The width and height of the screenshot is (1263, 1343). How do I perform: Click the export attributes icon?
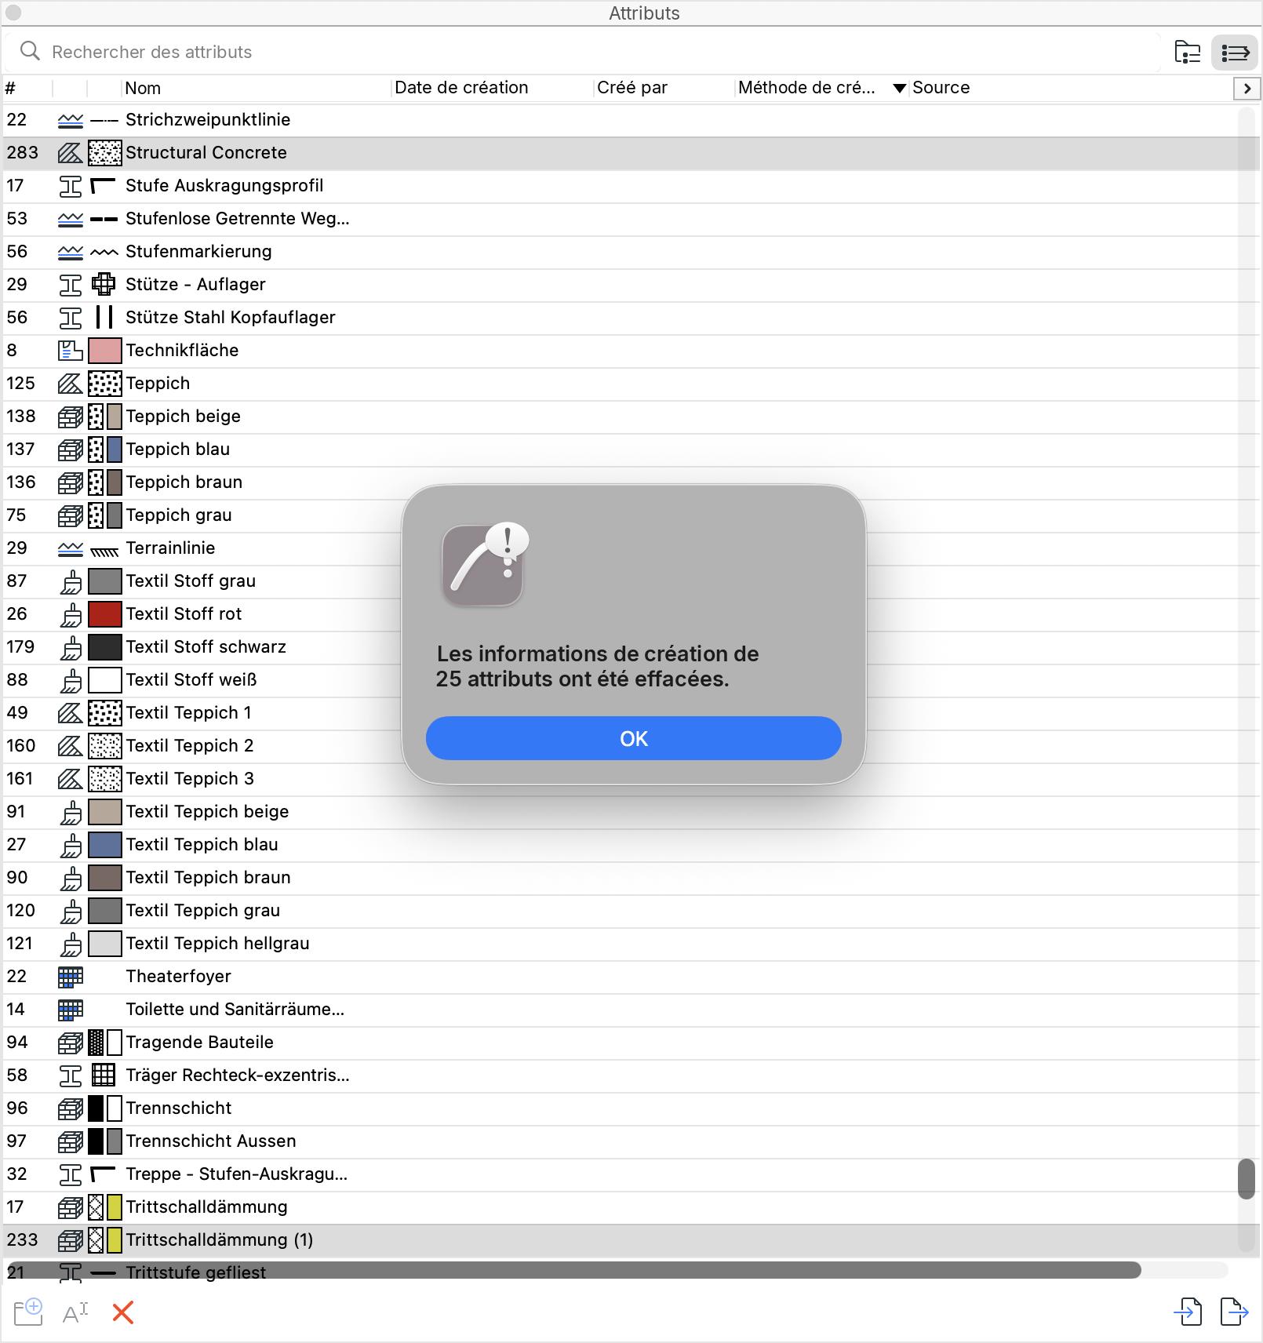[1234, 1311]
